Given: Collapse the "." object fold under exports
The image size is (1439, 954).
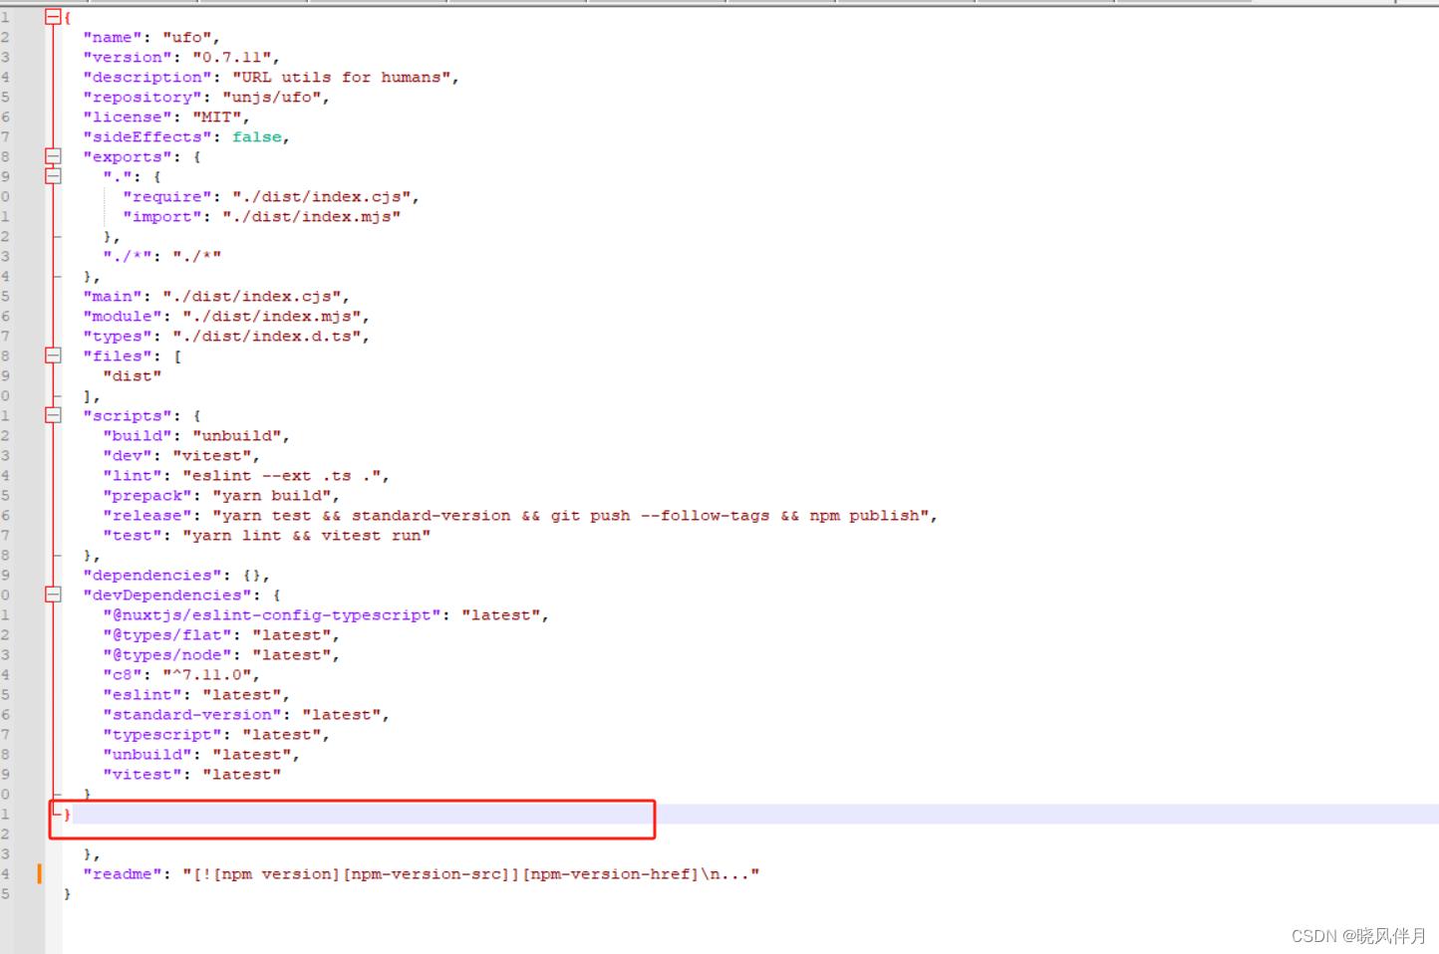Looking at the screenshot, I should coord(53,176).
